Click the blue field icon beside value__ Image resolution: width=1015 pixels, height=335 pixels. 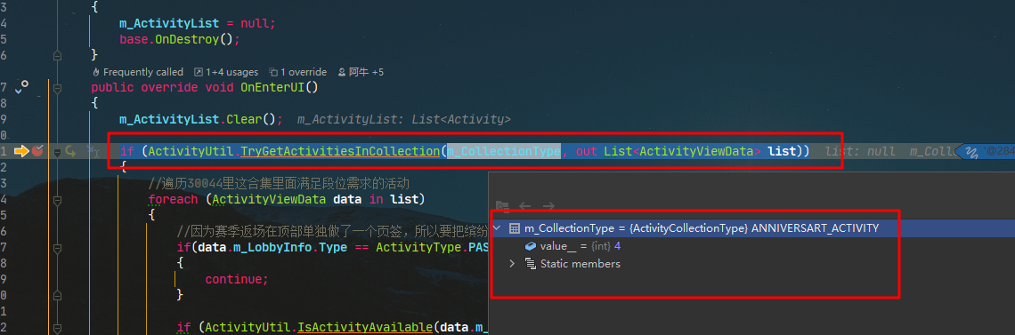(530, 246)
